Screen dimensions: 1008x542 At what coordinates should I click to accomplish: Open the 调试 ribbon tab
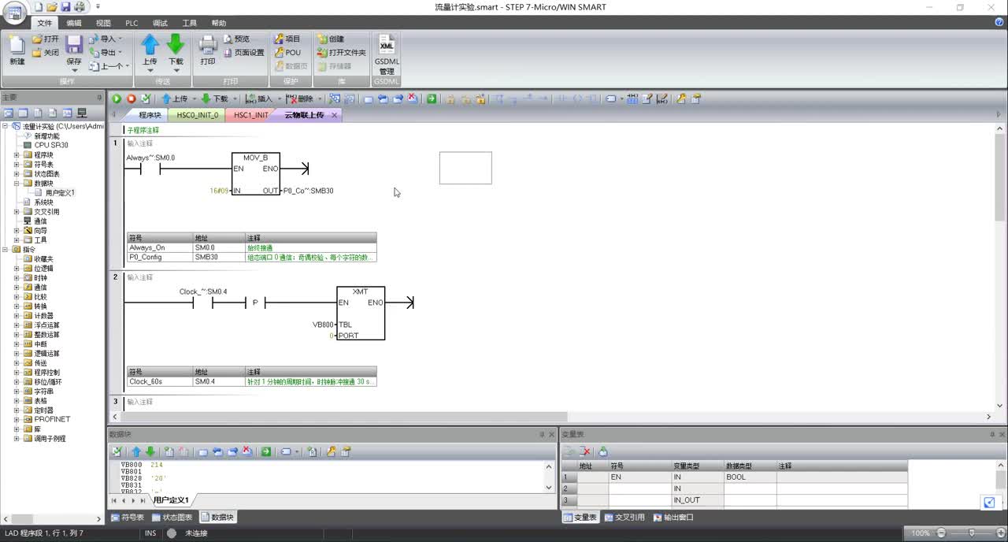(x=160, y=23)
